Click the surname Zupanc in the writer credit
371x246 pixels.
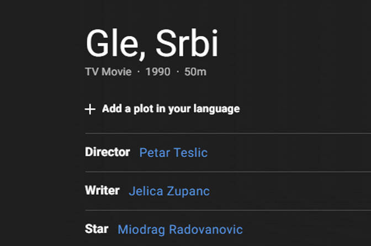188,191
